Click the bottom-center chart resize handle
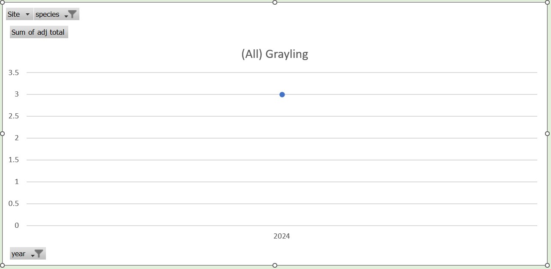 pyautogui.click(x=275, y=265)
